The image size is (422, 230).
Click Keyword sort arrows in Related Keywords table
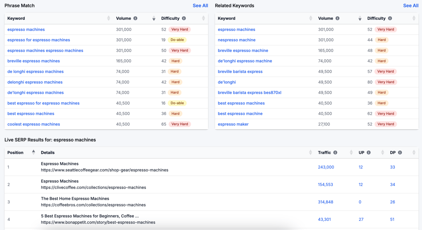311,19
